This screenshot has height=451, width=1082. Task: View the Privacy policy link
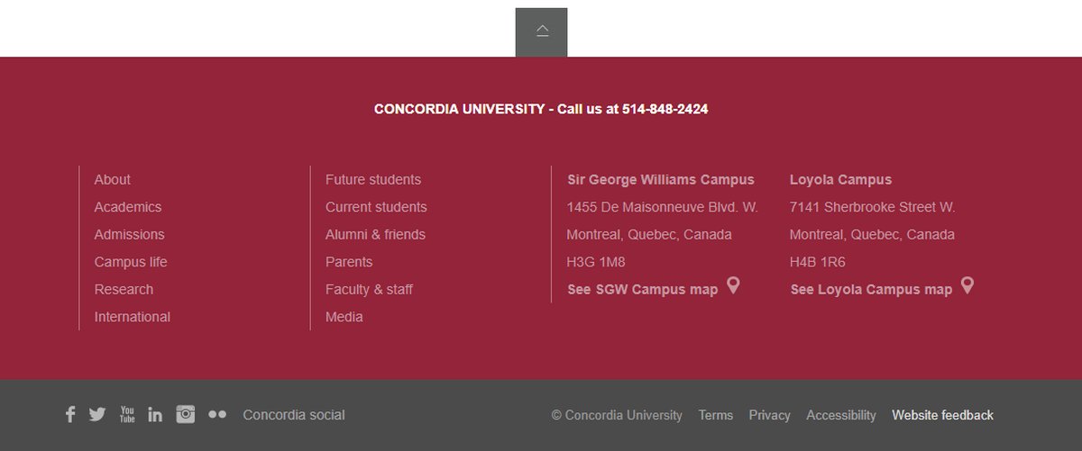(769, 415)
